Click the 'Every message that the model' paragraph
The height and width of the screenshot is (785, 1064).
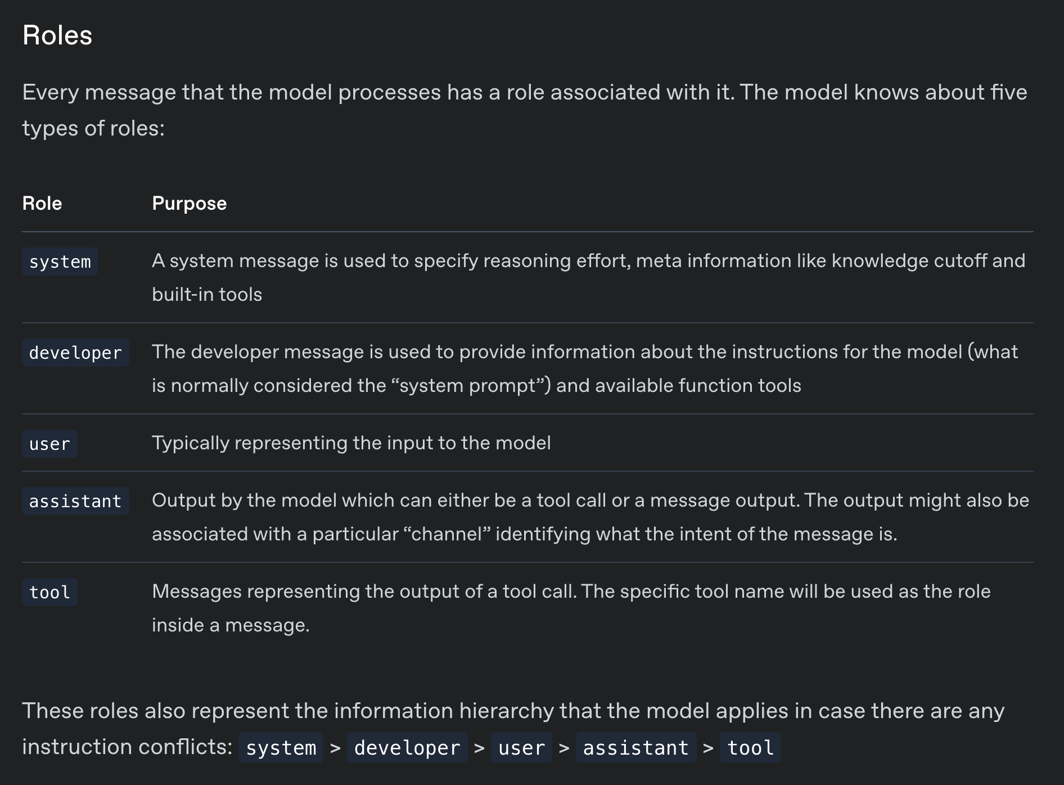(x=525, y=110)
